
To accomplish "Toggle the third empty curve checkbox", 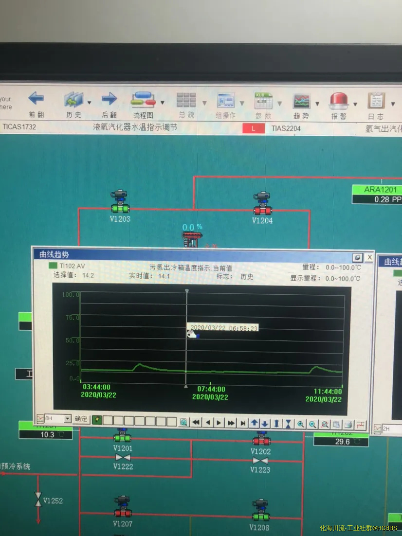I will pyautogui.click(x=118, y=420).
